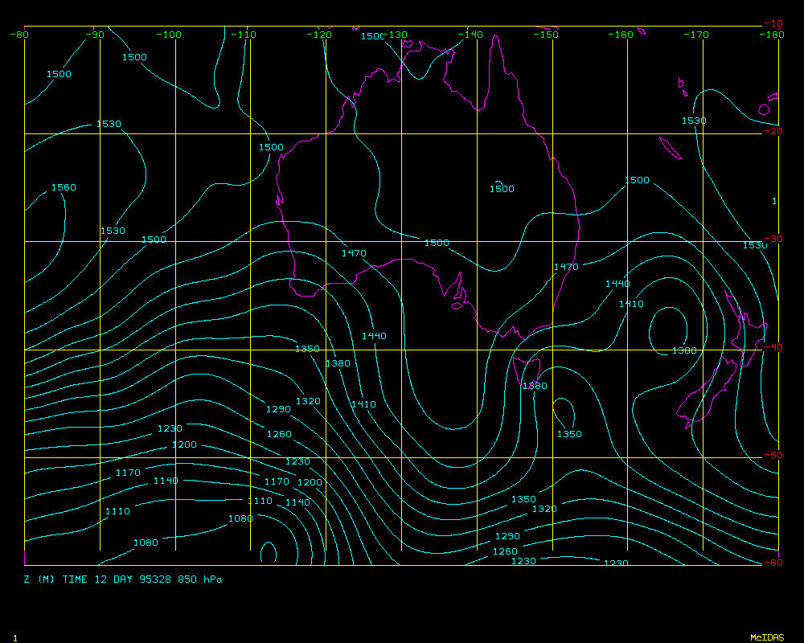Select the -170 longitude label
This screenshot has width=804, height=643.
[698, 35]
